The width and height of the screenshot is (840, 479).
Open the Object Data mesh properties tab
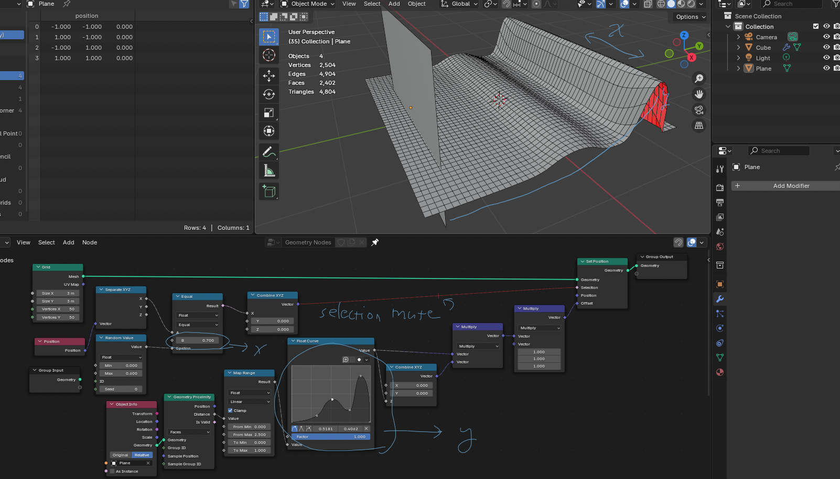click(720, 358)
